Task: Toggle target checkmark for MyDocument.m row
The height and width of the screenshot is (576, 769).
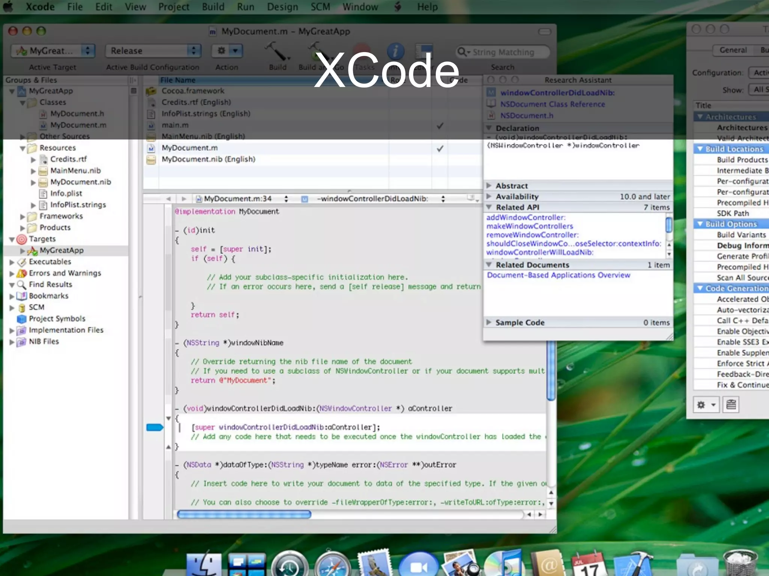Action: 440,148
